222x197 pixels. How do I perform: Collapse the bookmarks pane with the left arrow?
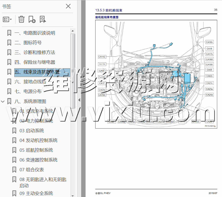79,100
